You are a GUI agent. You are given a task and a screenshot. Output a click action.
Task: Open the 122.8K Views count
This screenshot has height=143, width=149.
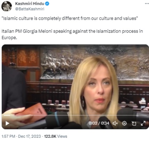point(56,136)
